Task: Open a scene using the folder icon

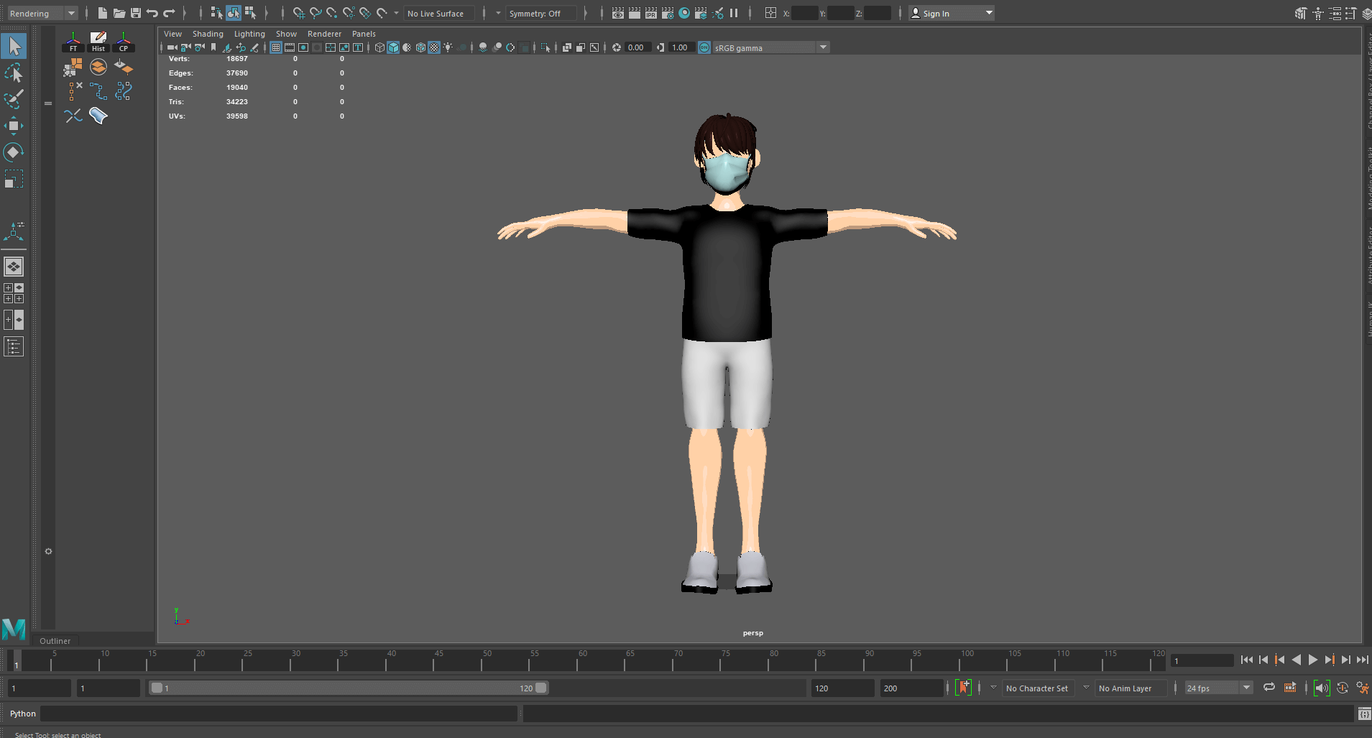Action: click(x=119, y=13)
